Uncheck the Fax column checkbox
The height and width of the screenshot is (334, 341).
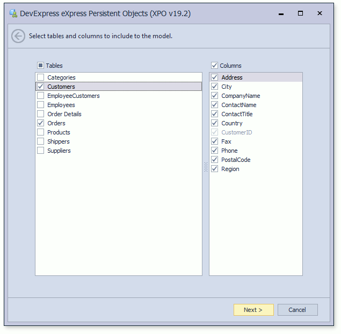(x=214, y=141)
